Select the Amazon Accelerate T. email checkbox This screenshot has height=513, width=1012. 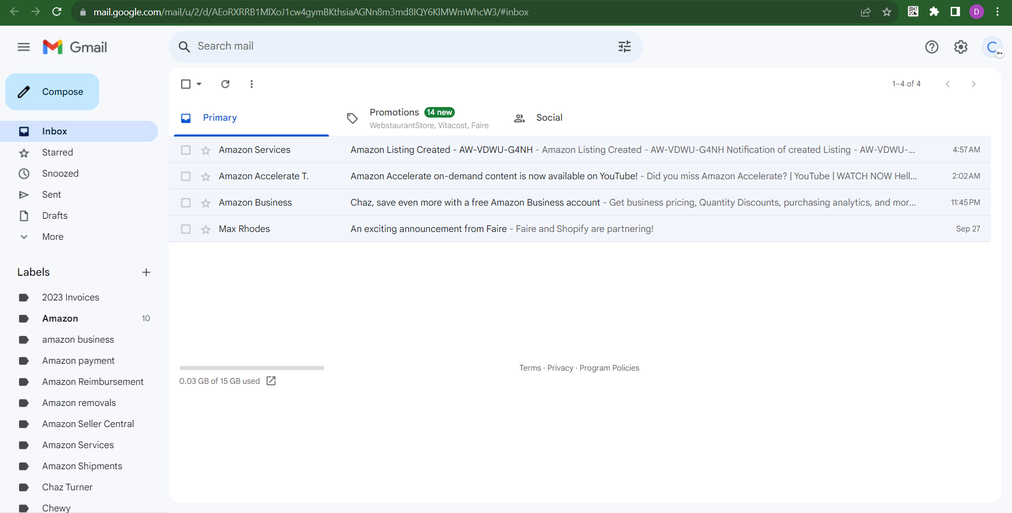click(x=186, y=176)
